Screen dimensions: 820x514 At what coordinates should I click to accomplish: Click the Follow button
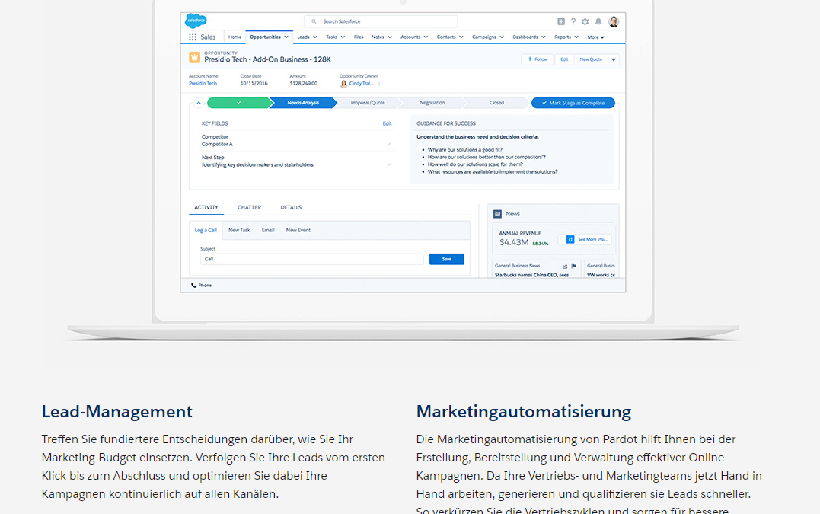click(537, 59)
